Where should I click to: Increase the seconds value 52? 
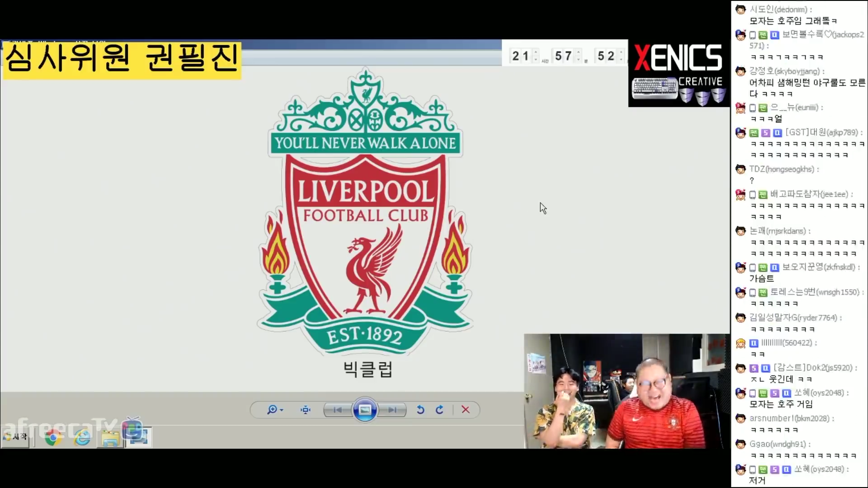621,53
